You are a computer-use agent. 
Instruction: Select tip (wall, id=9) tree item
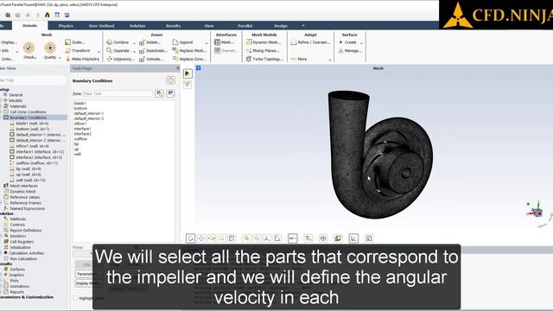[29, 169]
